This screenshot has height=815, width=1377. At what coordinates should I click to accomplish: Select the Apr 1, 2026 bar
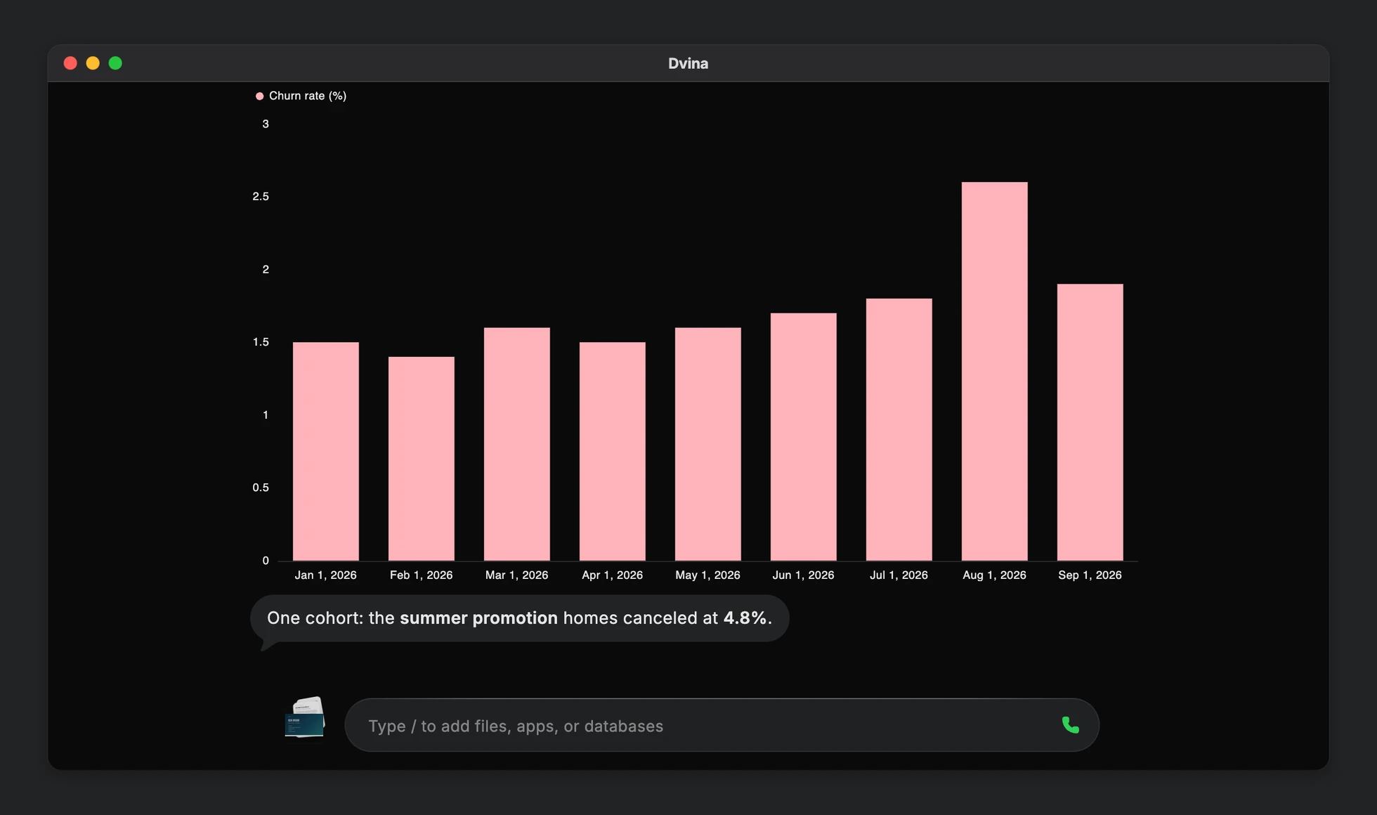pos(613,451)
